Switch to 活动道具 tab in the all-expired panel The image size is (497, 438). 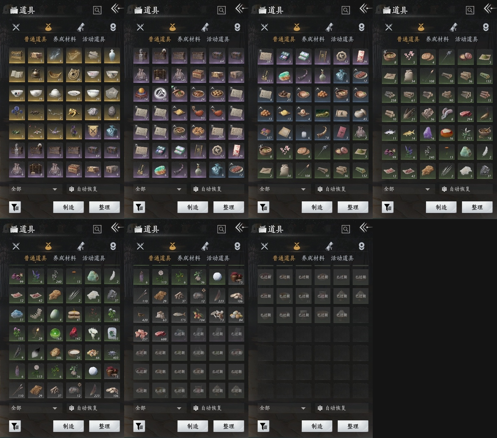tap(342, 258)
